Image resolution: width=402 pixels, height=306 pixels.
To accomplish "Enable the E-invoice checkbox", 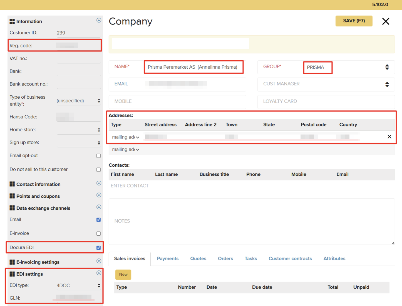I will [98, 234].
